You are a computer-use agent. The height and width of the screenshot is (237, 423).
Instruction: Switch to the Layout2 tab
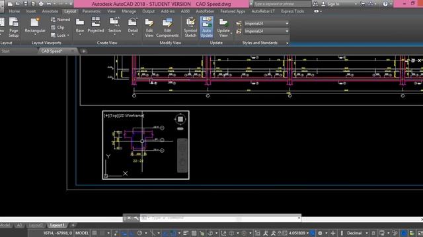pyautogui.click(x=36, y=225)
